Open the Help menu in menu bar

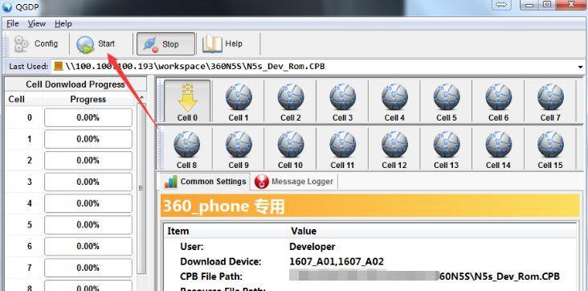tap(63, 23)
